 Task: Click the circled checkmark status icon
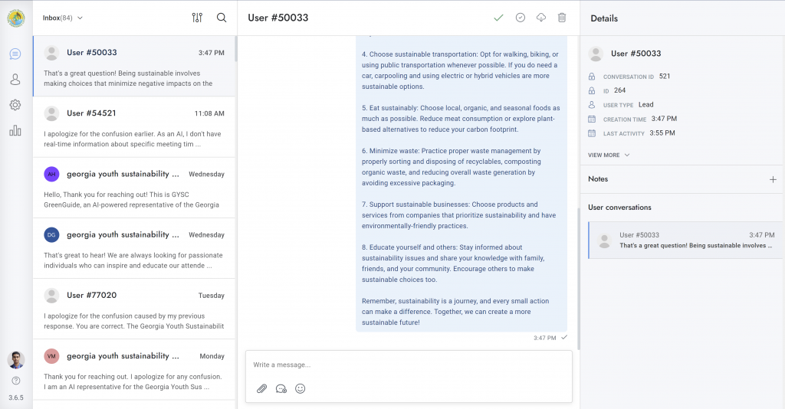[x=521, y=18]
